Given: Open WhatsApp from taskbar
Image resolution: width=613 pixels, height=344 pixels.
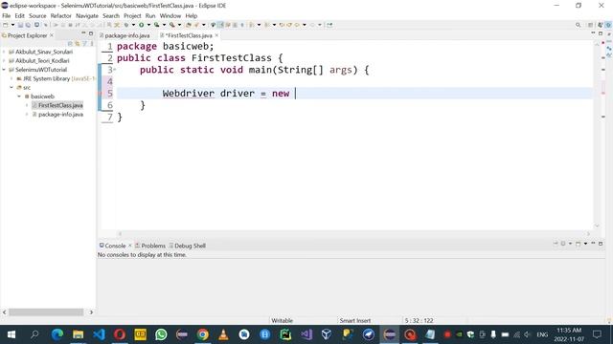Looking at the screenshot, I should point(161,334).
